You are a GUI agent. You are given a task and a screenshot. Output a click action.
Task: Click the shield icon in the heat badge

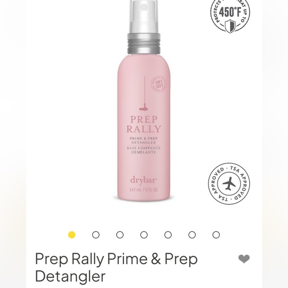coord(230,26)
